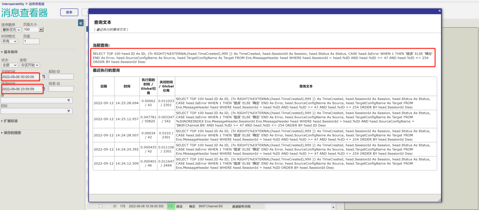Collapse the search panel with double-arrow icon
This screenshot has height=210, width=479.
[81, 23]
